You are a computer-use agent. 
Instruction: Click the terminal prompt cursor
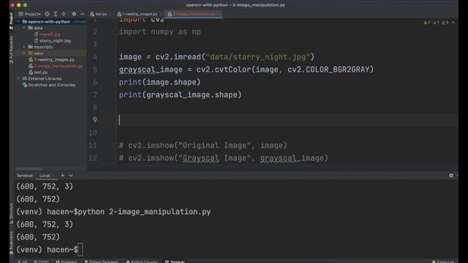(80, 250)
